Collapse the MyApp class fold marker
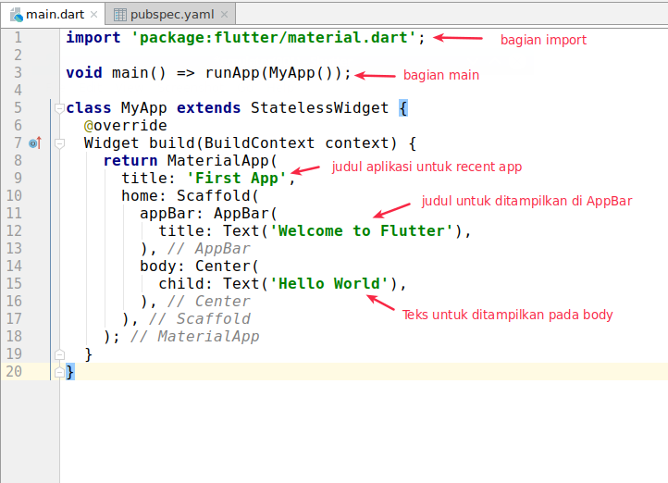Viewport: 668px width, 483px height. pyautogui.click(x=59, y=108)
